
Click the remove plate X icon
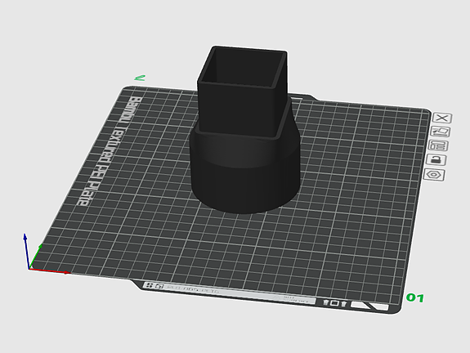pyautogui.click(x=442, y=118)
